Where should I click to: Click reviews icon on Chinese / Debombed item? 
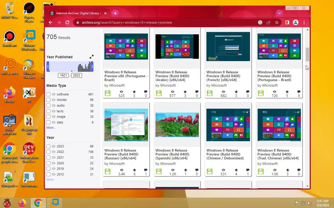tap(248, 170)
